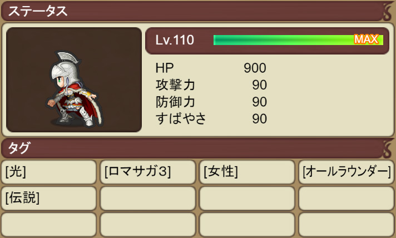Click the ステータス section header
The image size is (396, 238).
(198, 12)
